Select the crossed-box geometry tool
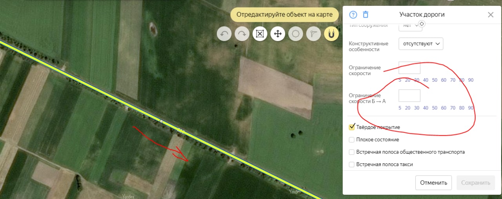 [x=260, y=34]
